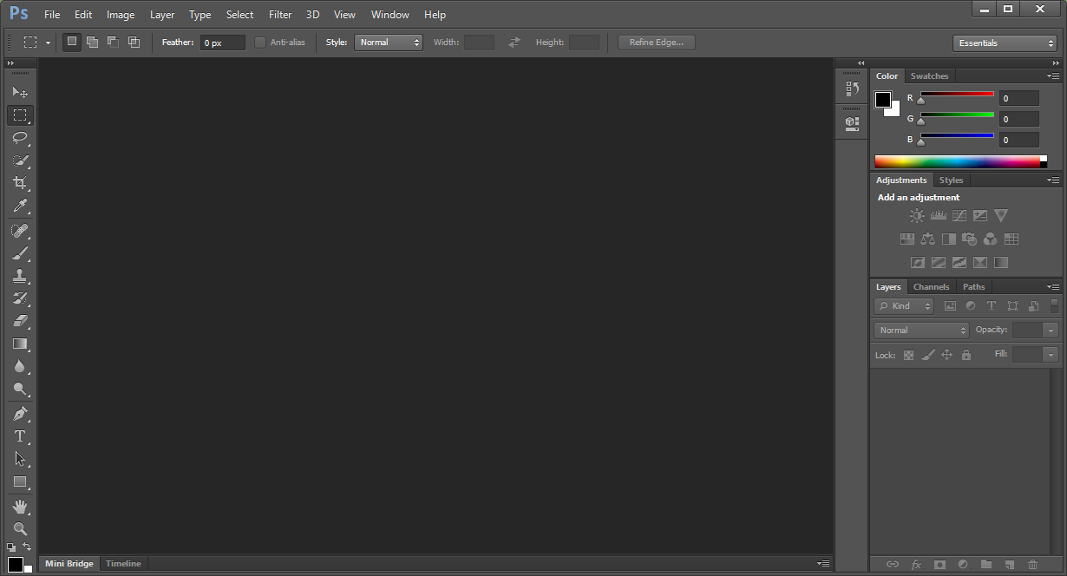Select the Gradient tool
Viewport: 1067px width, 576px height.
pos(20,344)
